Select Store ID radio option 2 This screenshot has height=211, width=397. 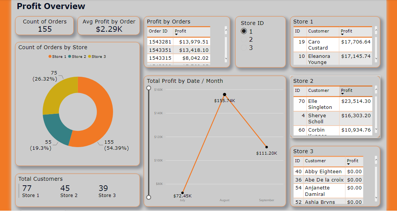pyautogui.click(x=244, y=39)
